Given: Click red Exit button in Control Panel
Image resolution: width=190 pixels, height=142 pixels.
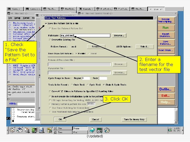Looking at the screenshot, I should coord(166,96).
